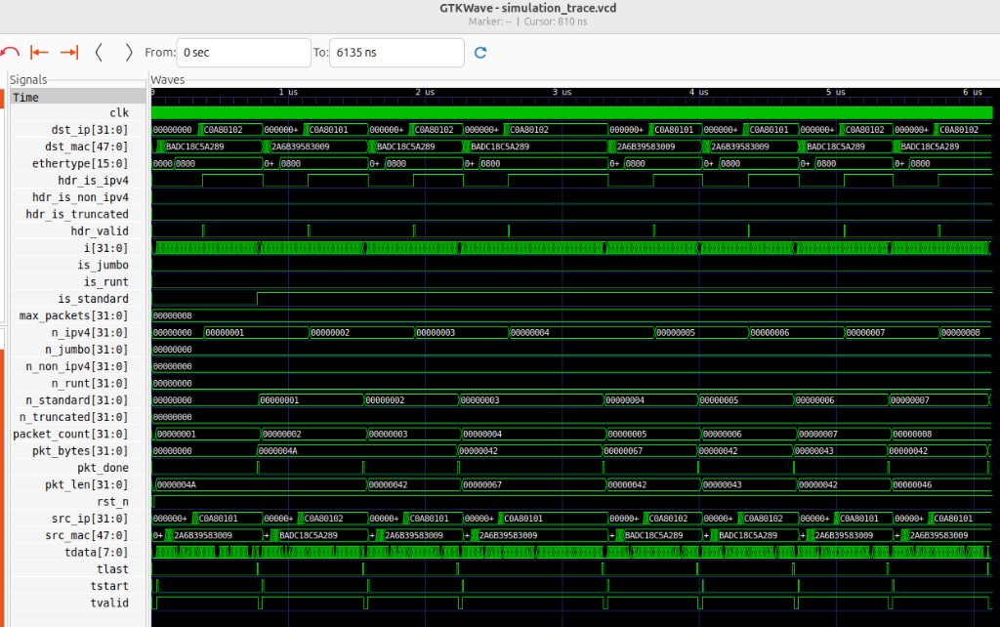1000x627 pixels.
Task: Click packet_count waveform value 00000005
Action: 628,434
